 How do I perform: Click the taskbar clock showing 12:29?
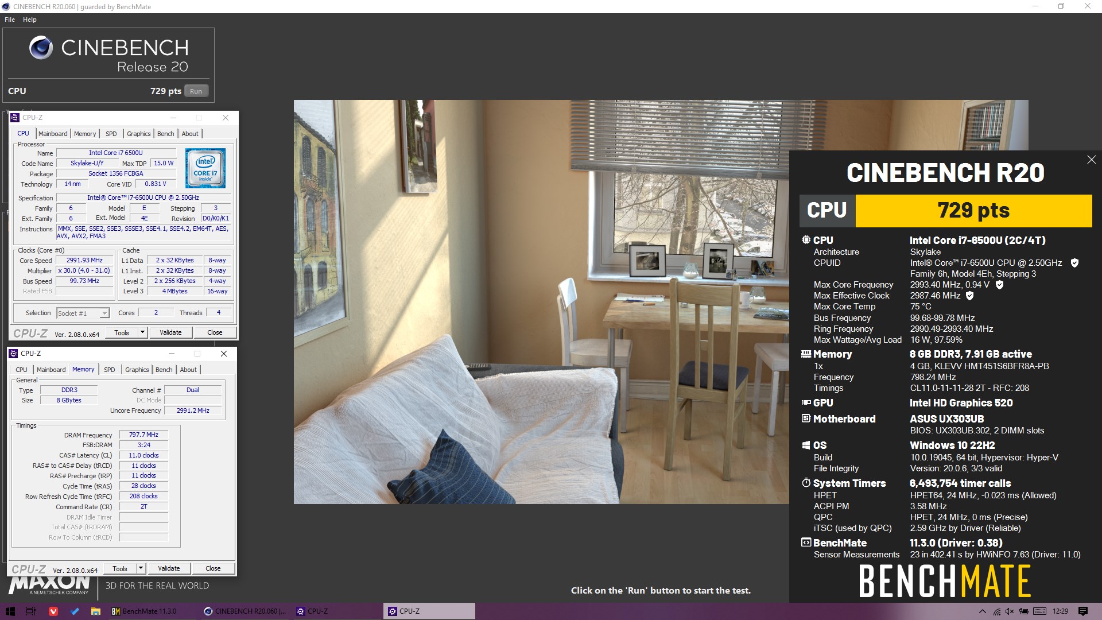point(1060,611)
